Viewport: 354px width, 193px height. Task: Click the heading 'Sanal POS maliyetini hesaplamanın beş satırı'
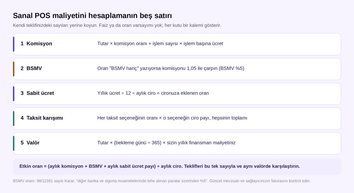(x=92, y=16)
